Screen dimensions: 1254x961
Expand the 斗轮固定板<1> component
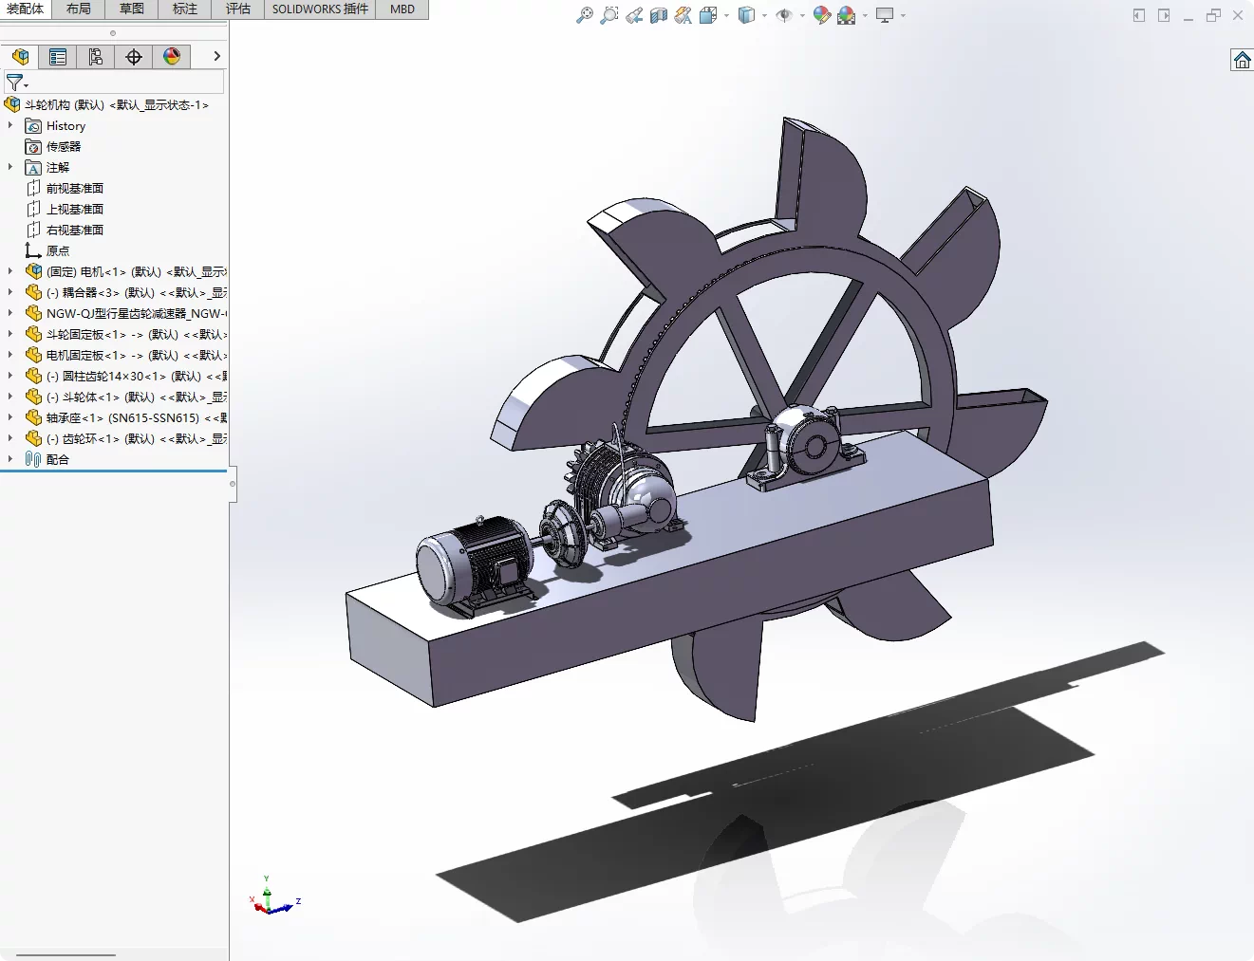pos(10,334)
